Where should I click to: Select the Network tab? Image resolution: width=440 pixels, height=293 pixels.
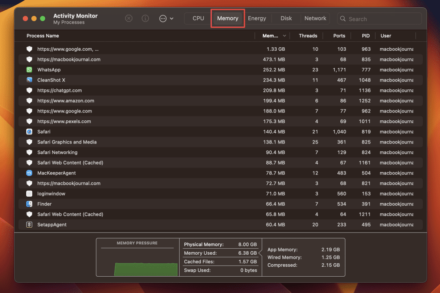[315, 18]
